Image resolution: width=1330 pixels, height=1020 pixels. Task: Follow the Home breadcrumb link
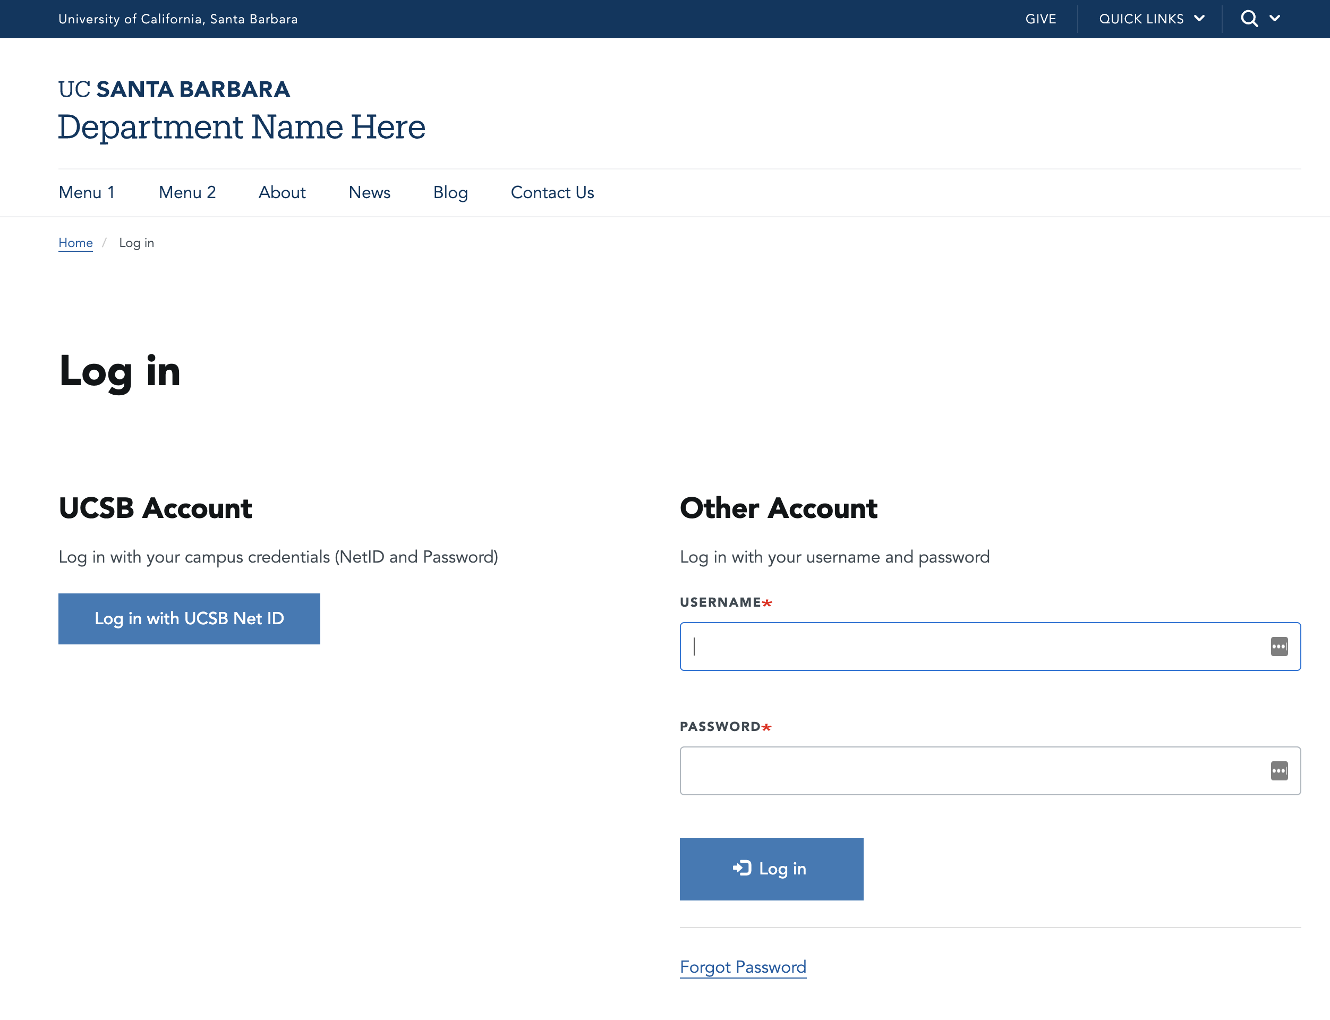point(76,243)
